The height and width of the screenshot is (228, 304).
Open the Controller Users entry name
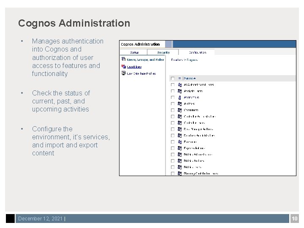(194, 123)
